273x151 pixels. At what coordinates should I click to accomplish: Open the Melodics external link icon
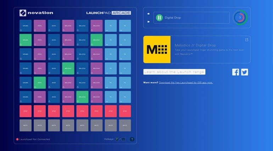(x=246, y=40)
